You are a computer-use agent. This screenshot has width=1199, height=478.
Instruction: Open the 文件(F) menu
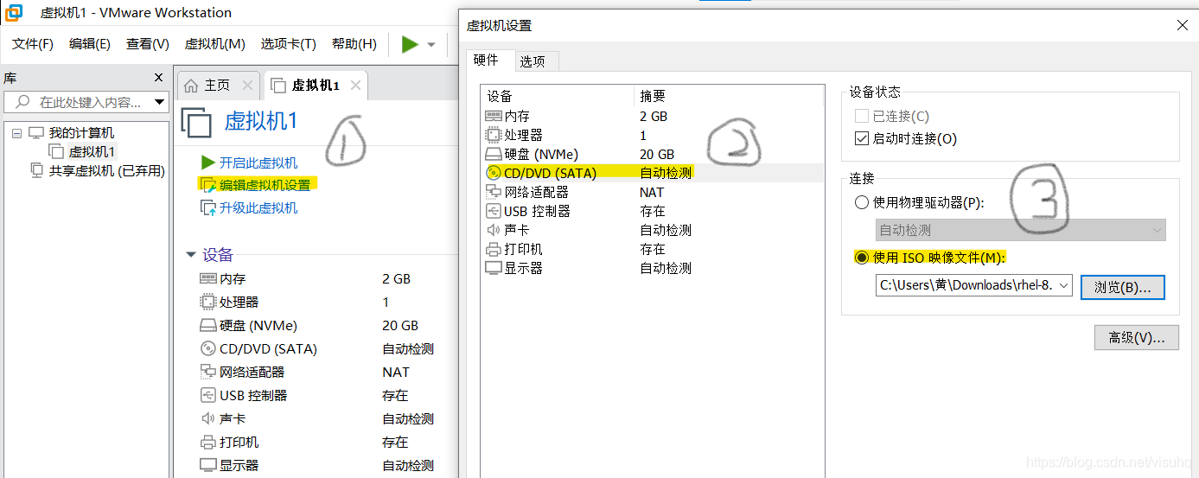(x=33, y=44)
